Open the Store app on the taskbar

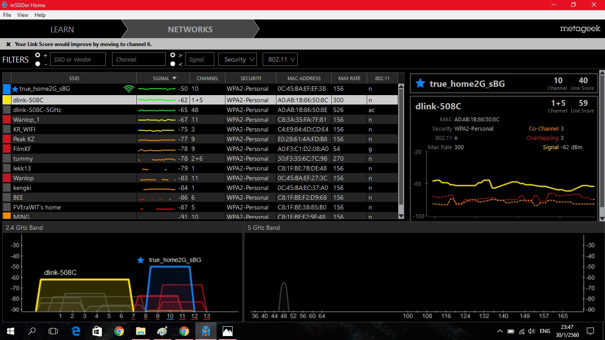[97, 331]
